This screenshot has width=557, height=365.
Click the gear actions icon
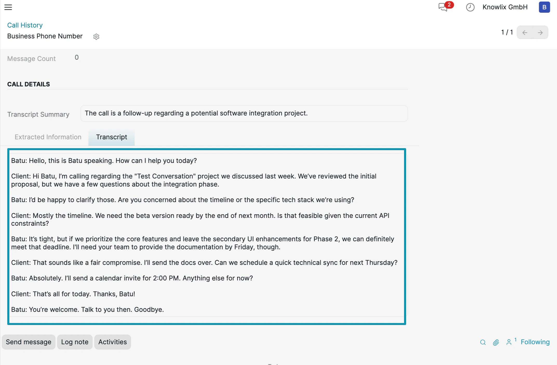pyautogui.click(x=96, y=37)
